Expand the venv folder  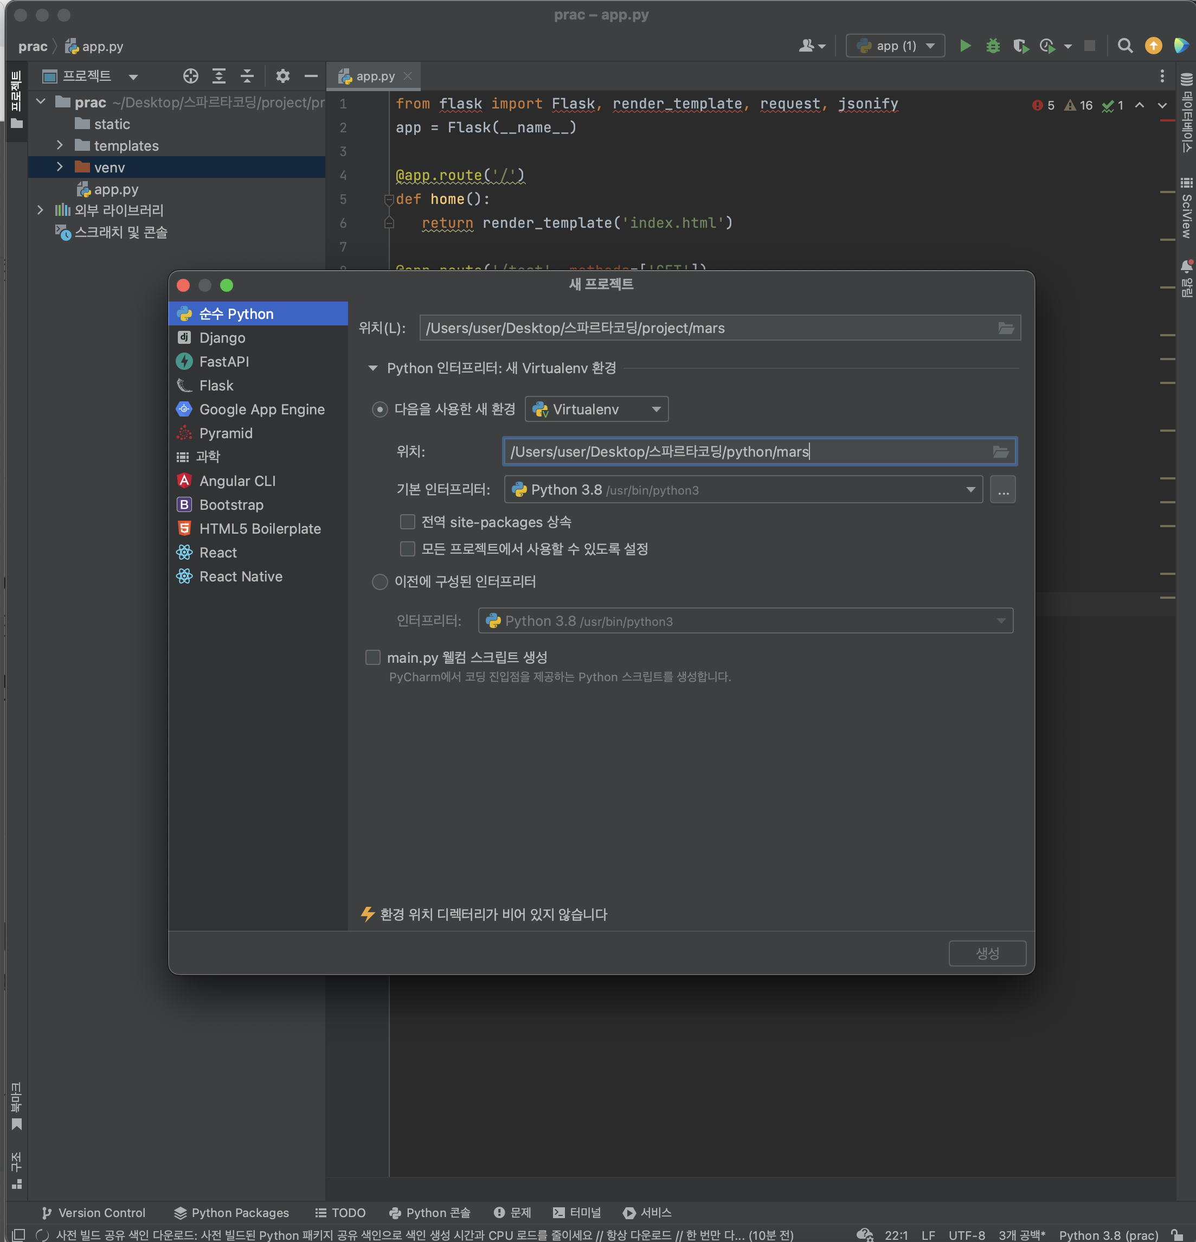point(60,167)
